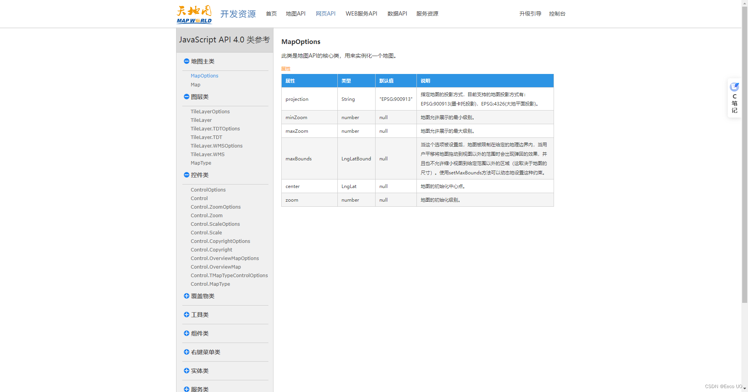The image size is (748, 392).
Task: Click the plus icon beside 右键菜单类
Action: [186, 352]
